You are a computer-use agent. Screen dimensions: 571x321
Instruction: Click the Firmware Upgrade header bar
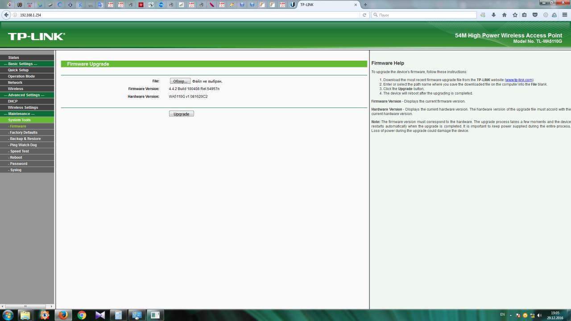[x=214, y=64]
